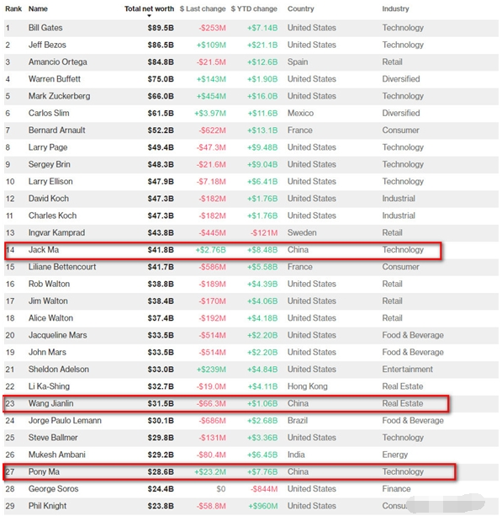The width and height of the screenshot is (502, 516).
Task: Click Wang Jianlin in highlighted row
Action: point(50,403)
